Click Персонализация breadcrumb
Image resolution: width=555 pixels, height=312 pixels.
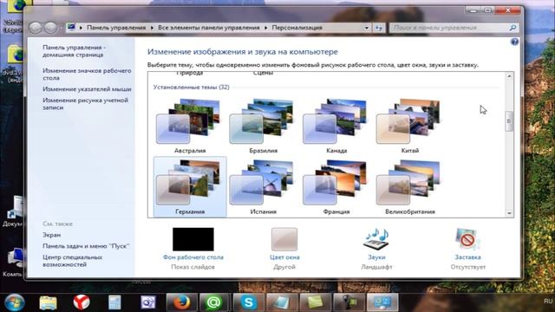(297, 28)
